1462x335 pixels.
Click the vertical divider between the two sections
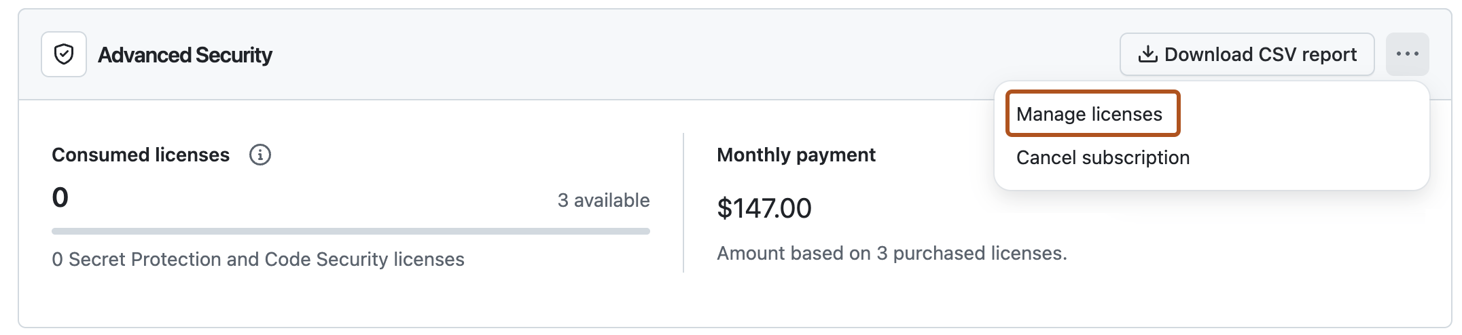coord(683,202)
